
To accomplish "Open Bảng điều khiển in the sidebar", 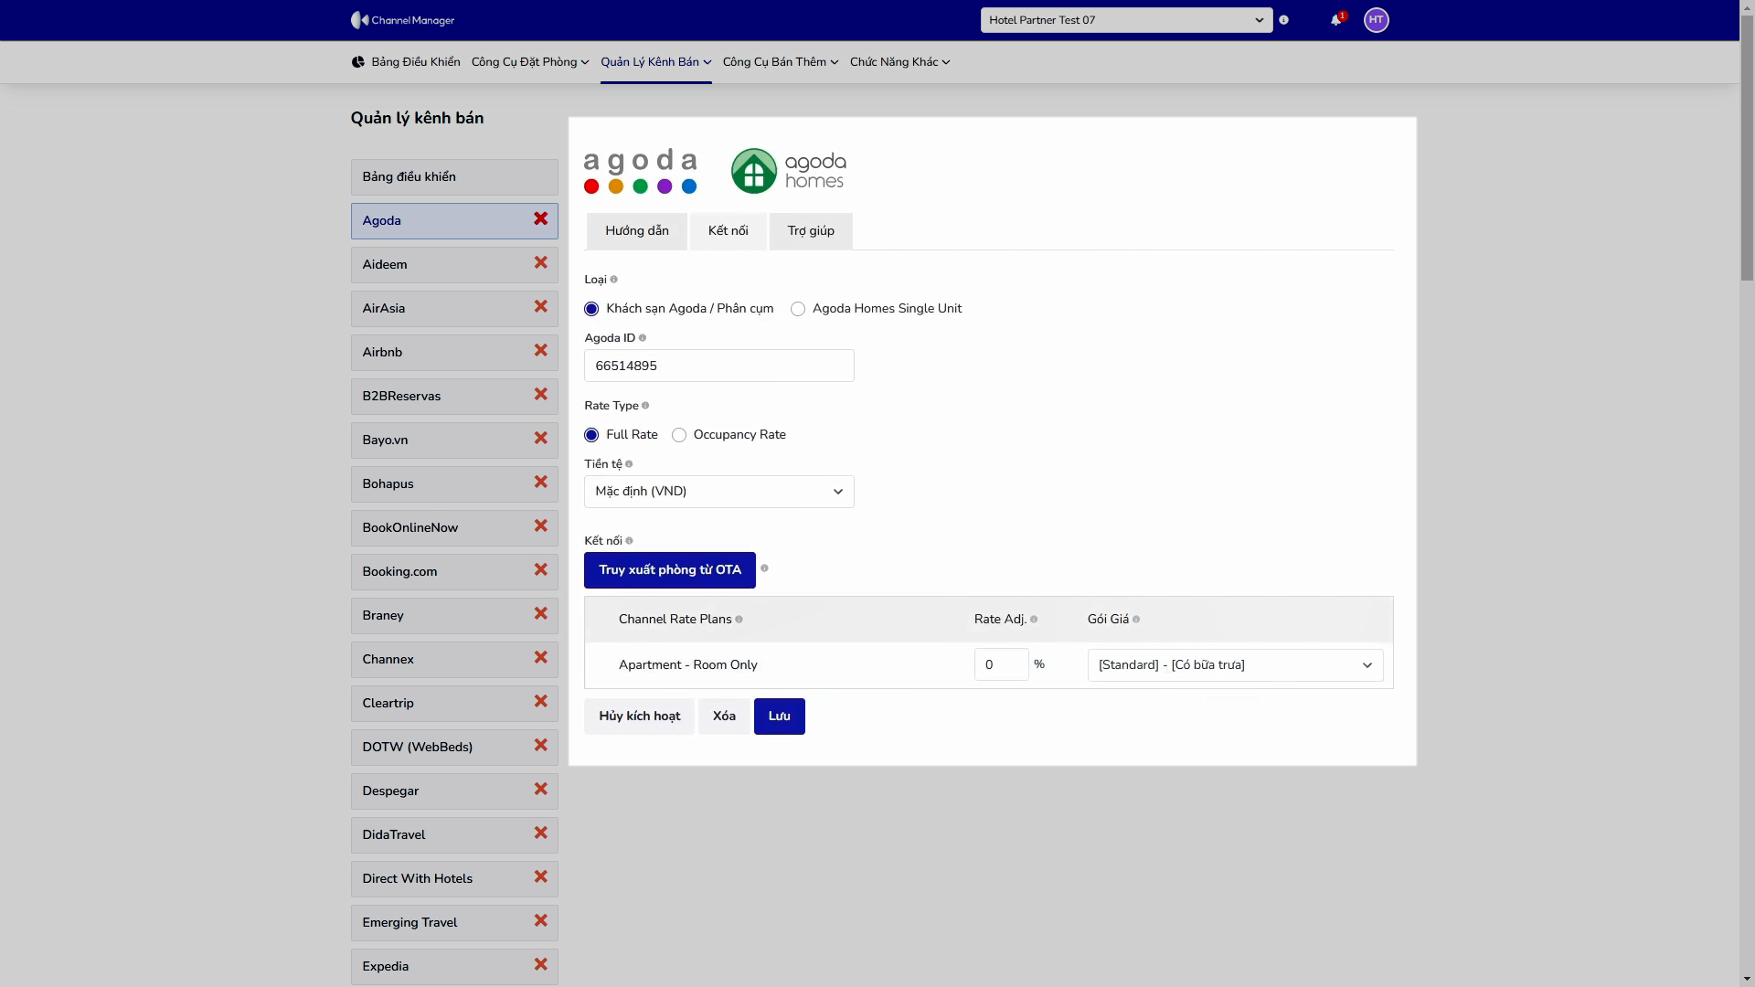I will (x=454, y=177).
